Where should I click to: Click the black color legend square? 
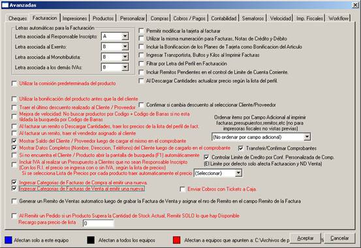pos(91,240)
